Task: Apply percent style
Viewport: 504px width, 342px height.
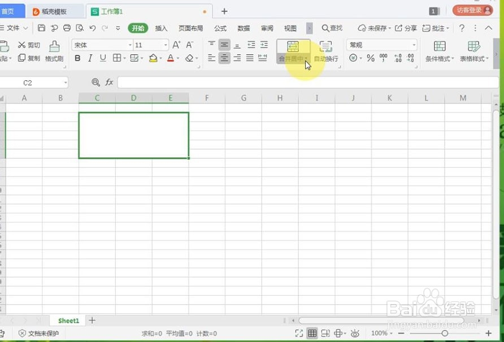Action: click(371, 58)
